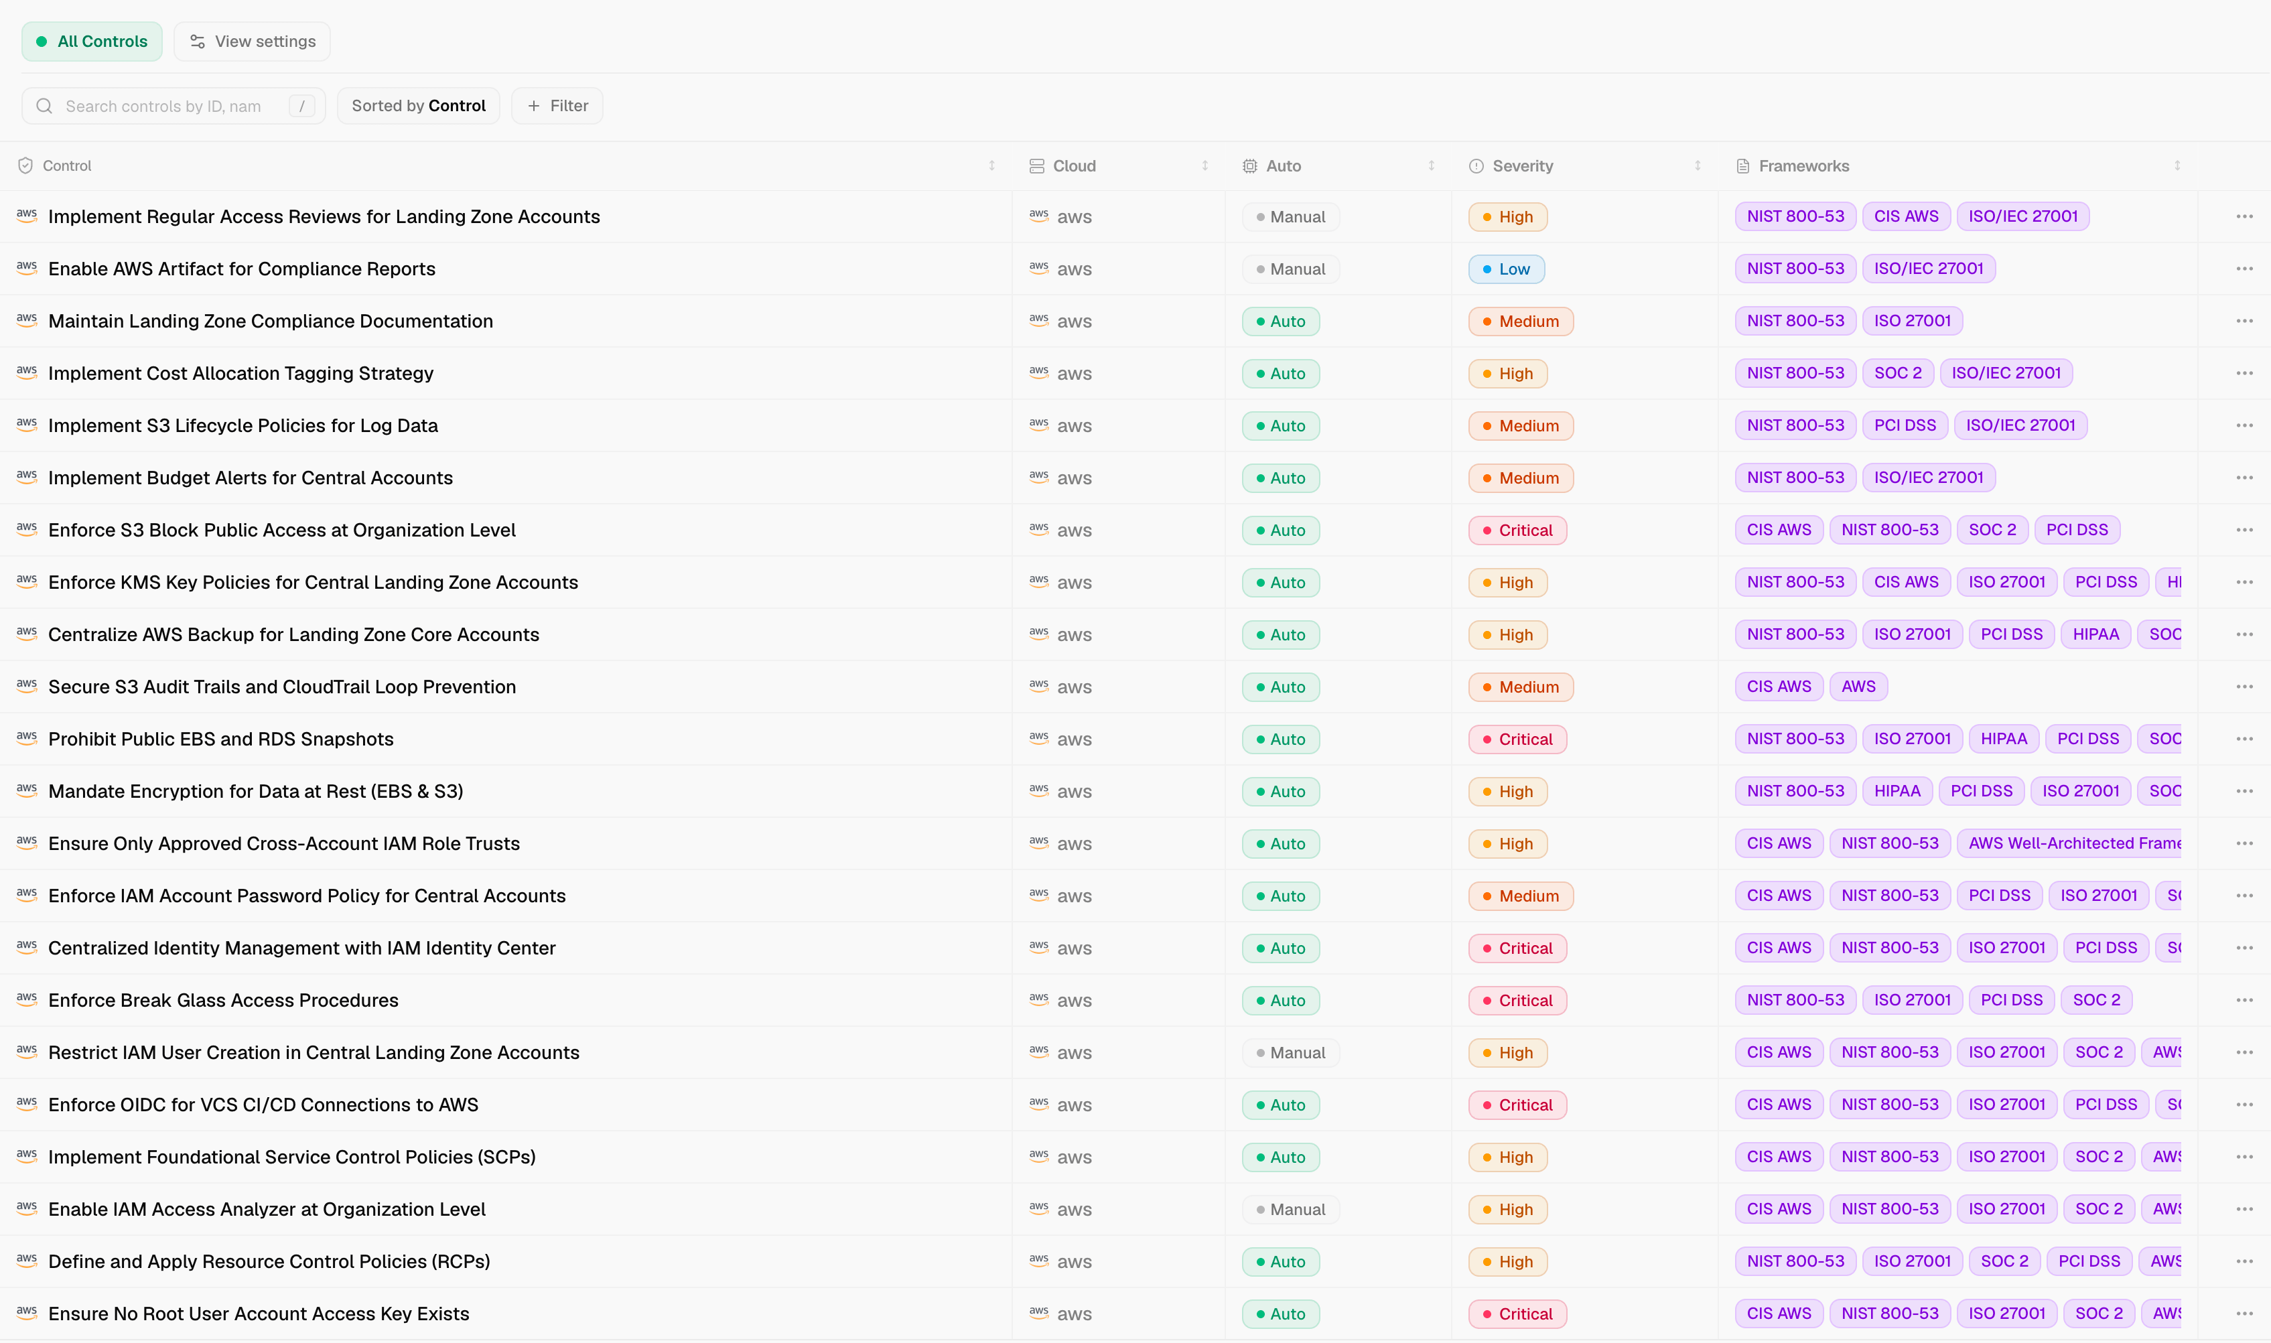Click Critical severity badge on Enforce OIDC row
This screenshot has width=2271, height=1343.
(x=1517, y=1105)
